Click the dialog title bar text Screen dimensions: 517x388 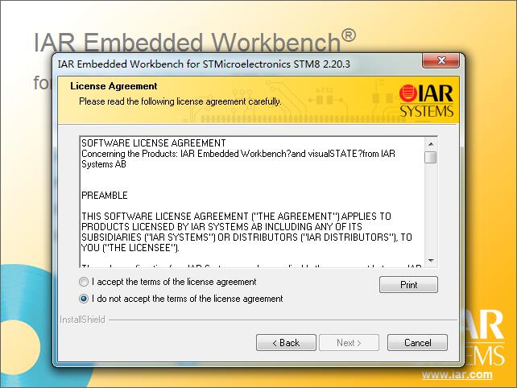tap(204, 64)
